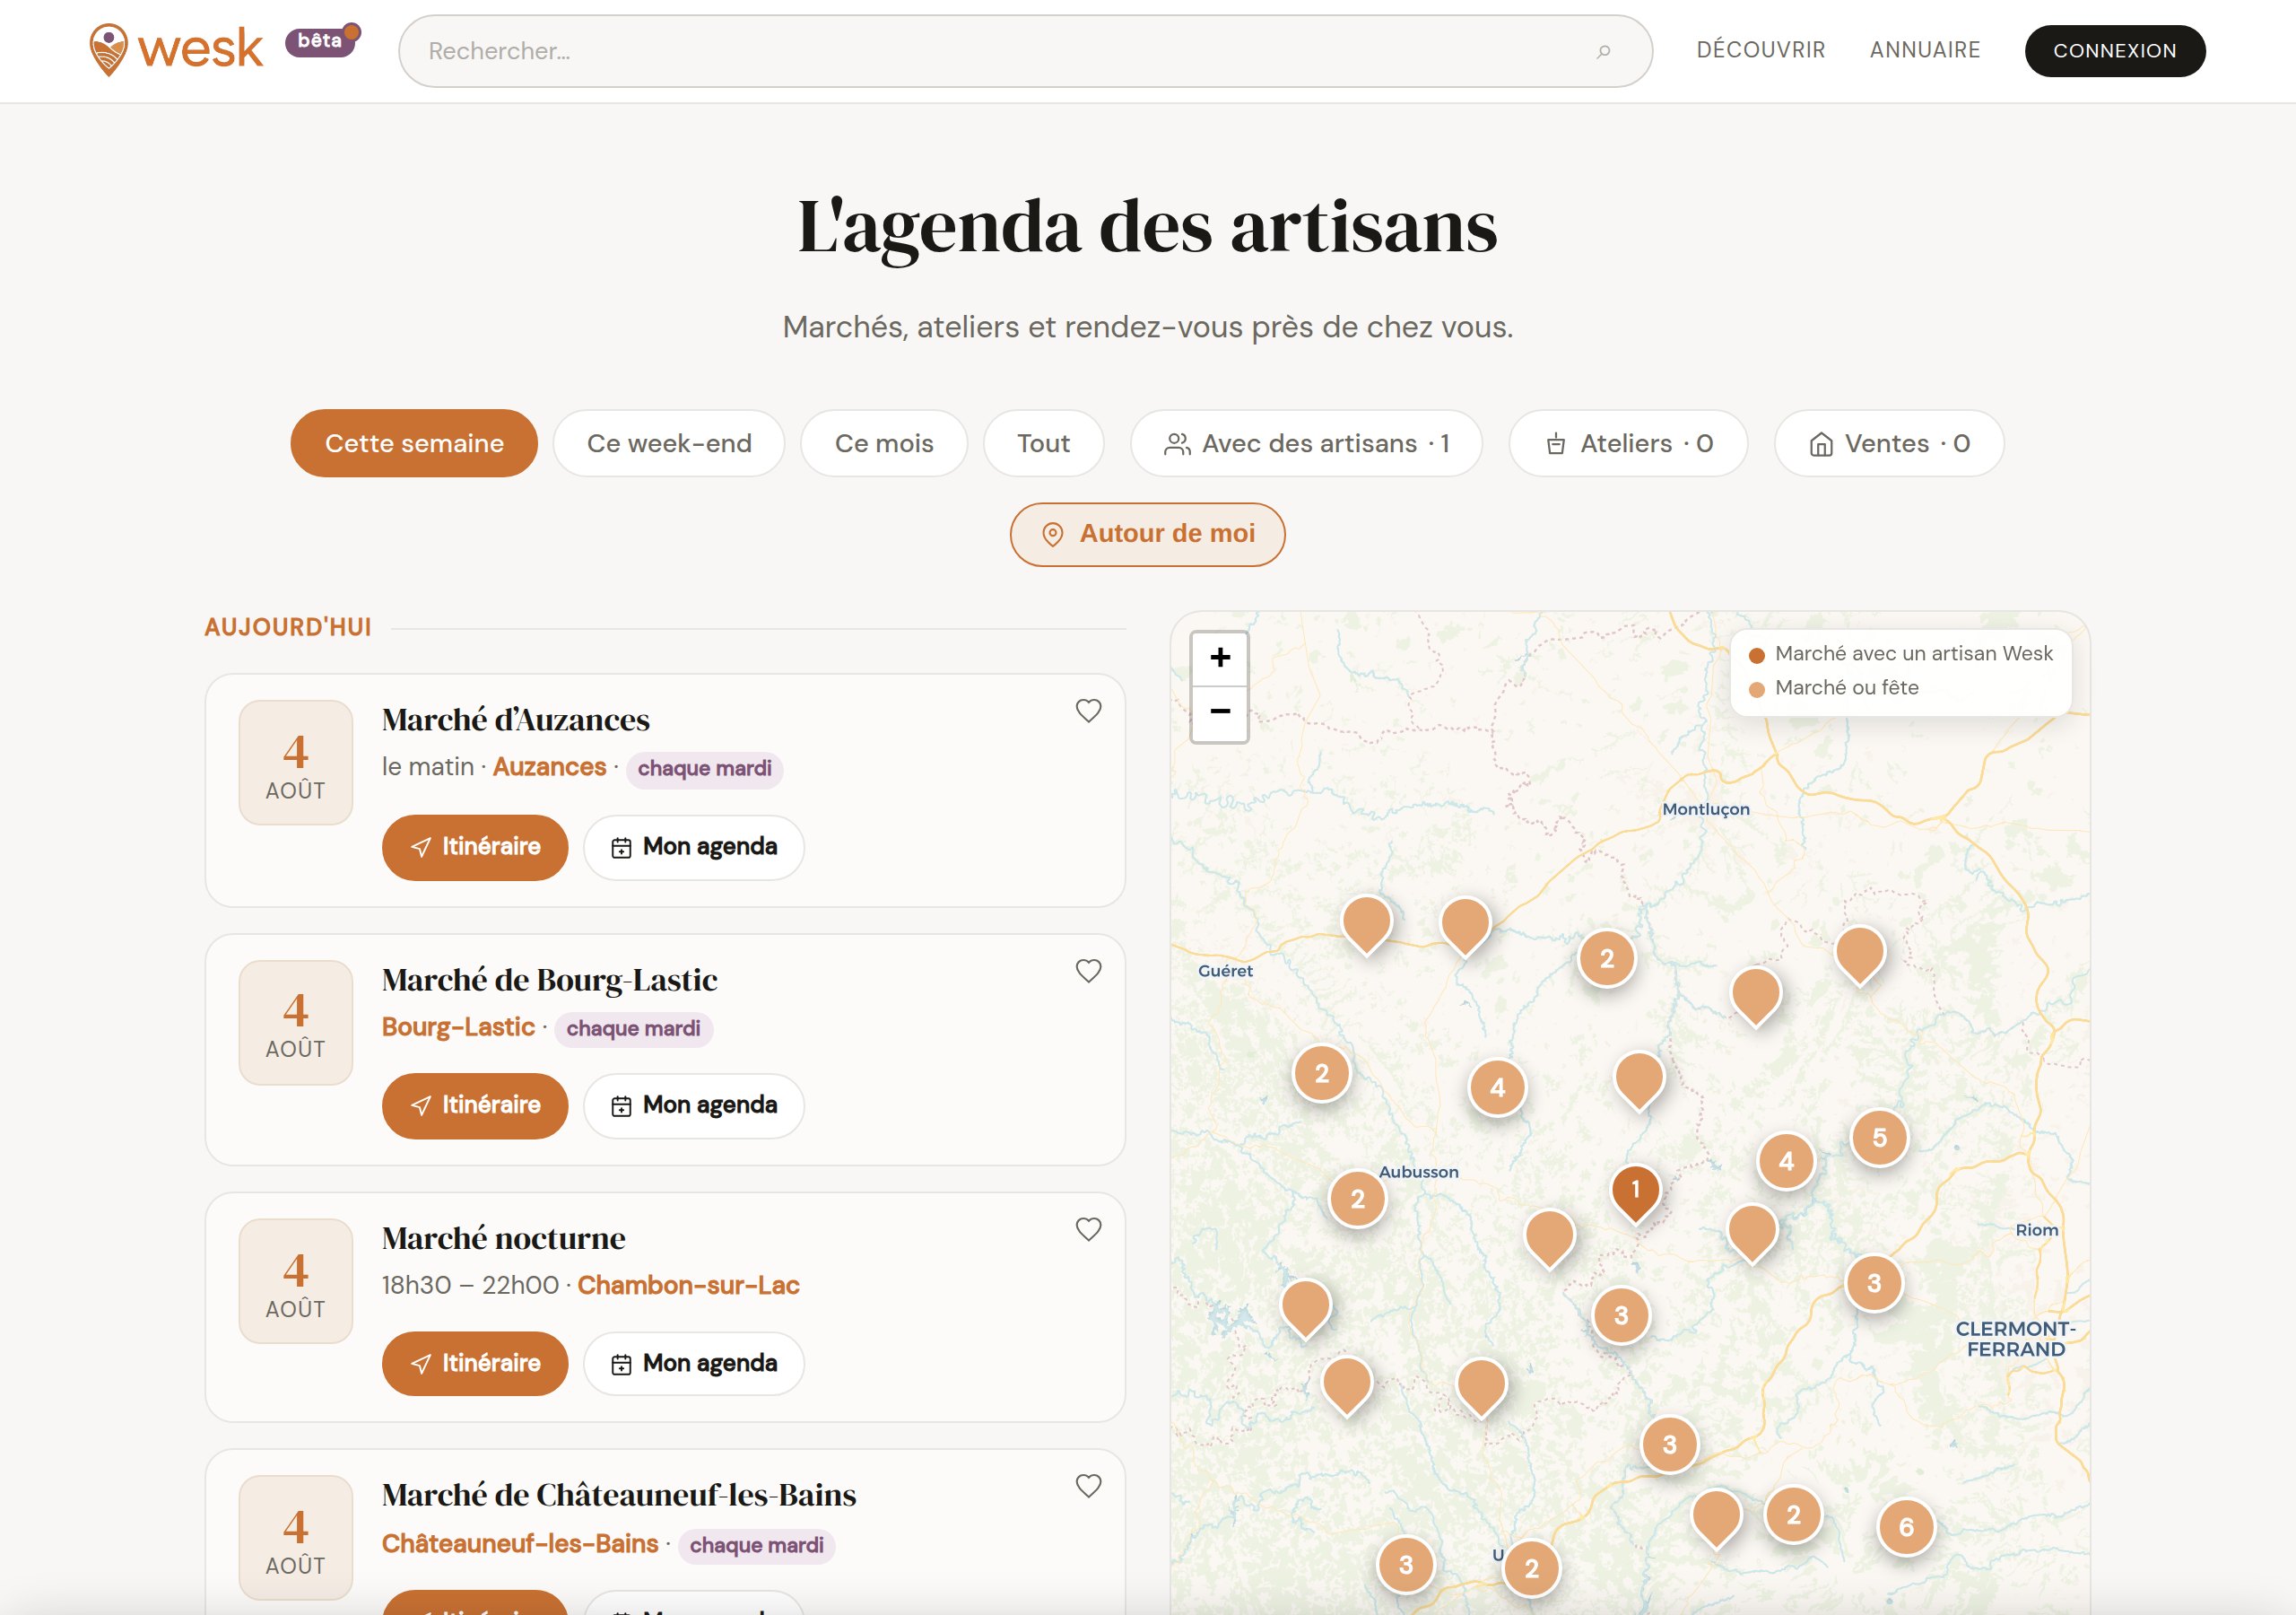This screenshot has height=1615, width=2296.
Task: Select the Ce week-end filter
Action: pyautogui.click(x=669, y=443)
